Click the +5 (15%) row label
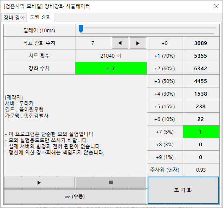 click(165, 107)
